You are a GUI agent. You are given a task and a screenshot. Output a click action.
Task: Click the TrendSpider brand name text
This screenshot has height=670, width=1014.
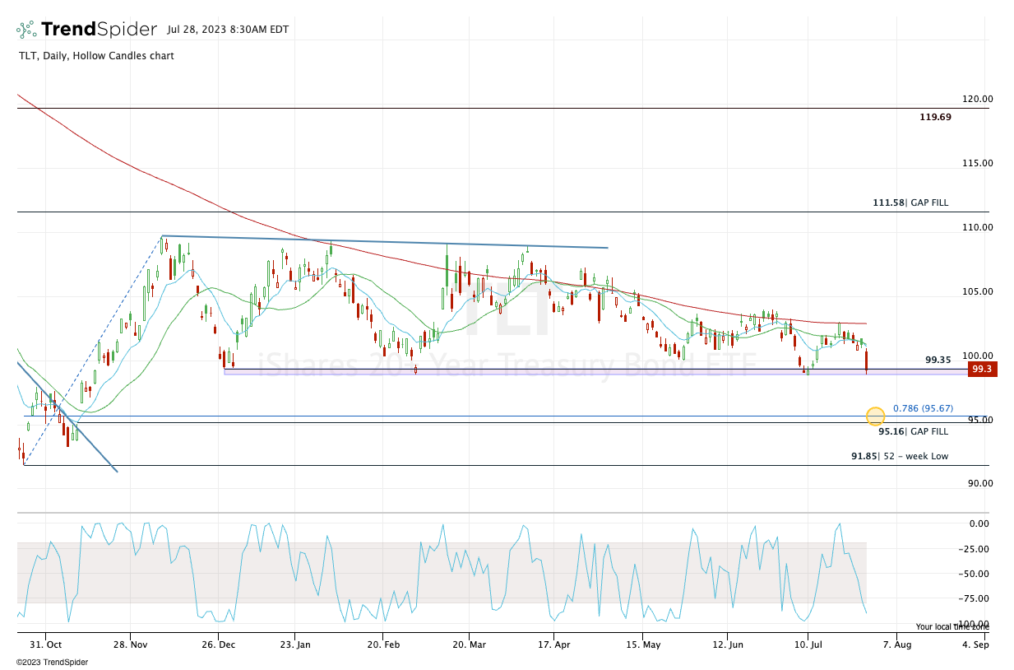[99, 30]
